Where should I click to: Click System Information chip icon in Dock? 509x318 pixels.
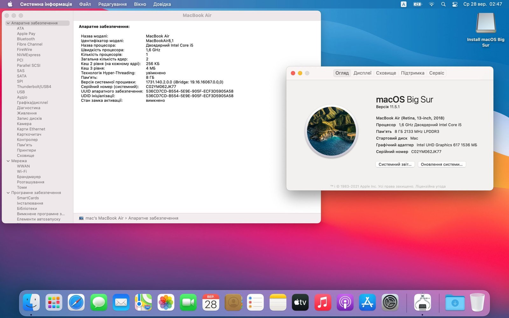click(x=422, y=302)
